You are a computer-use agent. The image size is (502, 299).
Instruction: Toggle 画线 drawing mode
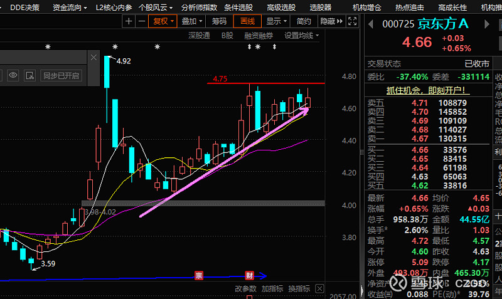247,21
